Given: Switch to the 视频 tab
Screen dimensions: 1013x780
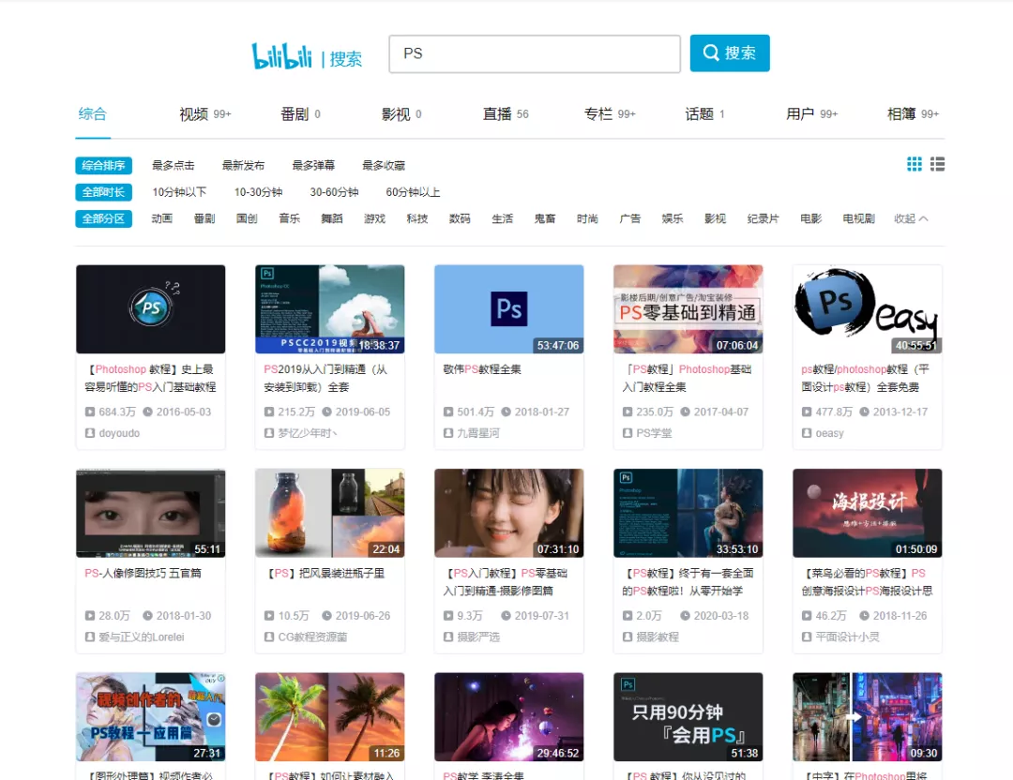Looking at the screenshot, I should click(194, 113).
